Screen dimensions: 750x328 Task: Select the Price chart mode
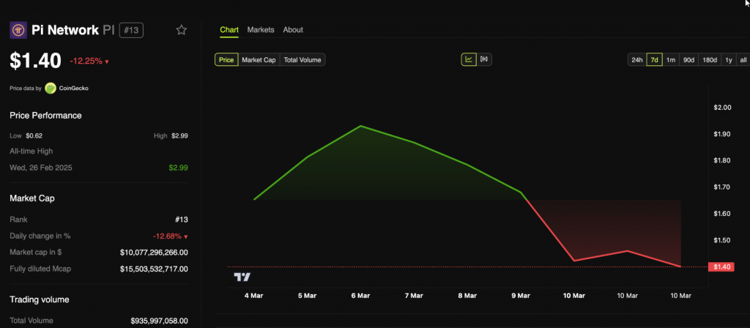point(226,60)
